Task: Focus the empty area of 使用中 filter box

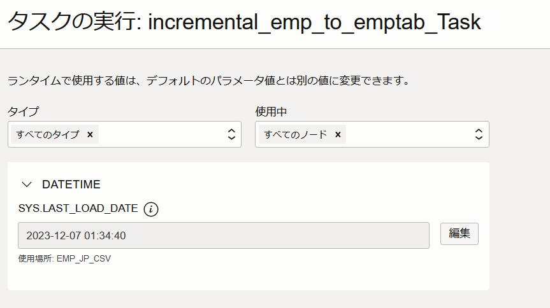Action: pyautogui.click(x=408, y=134)
